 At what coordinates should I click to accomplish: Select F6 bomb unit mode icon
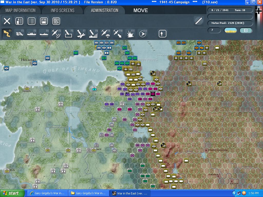pos(69,34)
